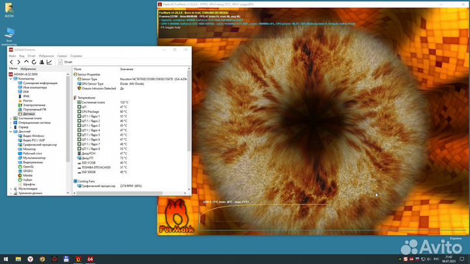Select the TOSHIBA DT01ACA050 row
The width and height of the screenshot is (470, 264).
click(x=130, y=168)
